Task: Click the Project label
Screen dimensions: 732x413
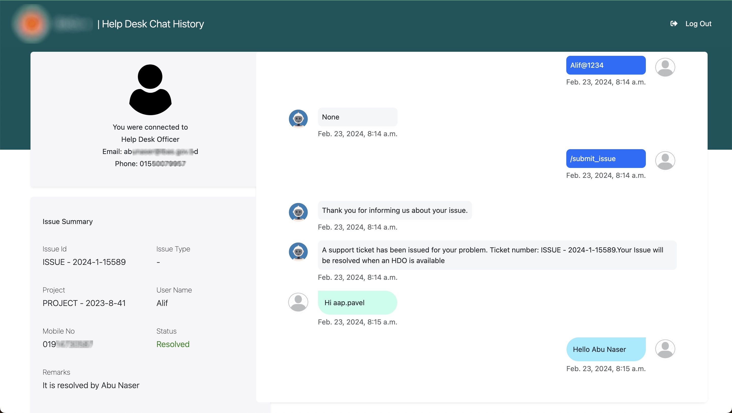Action: coord(54,290)
